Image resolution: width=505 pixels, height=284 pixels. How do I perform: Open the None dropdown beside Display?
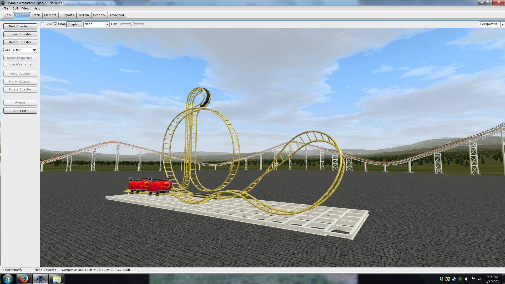pyautogui.click(x=107, y=24)
